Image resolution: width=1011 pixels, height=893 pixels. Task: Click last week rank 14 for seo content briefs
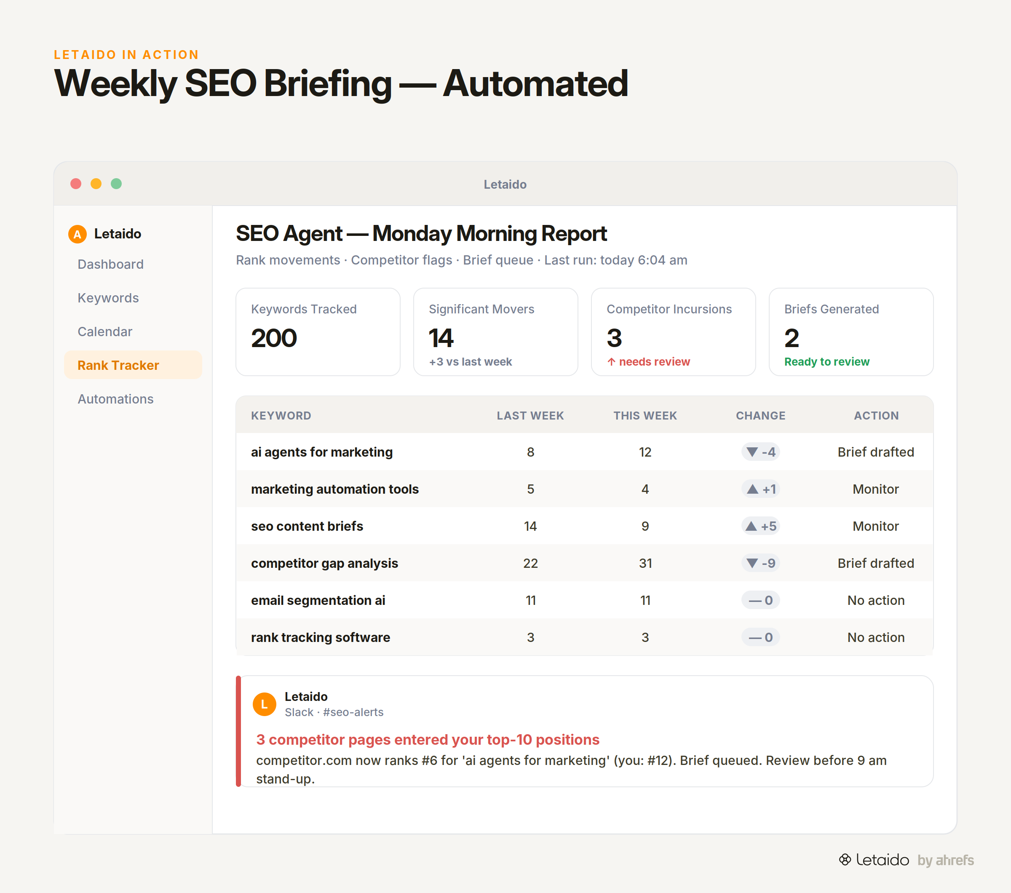[530, 526]
